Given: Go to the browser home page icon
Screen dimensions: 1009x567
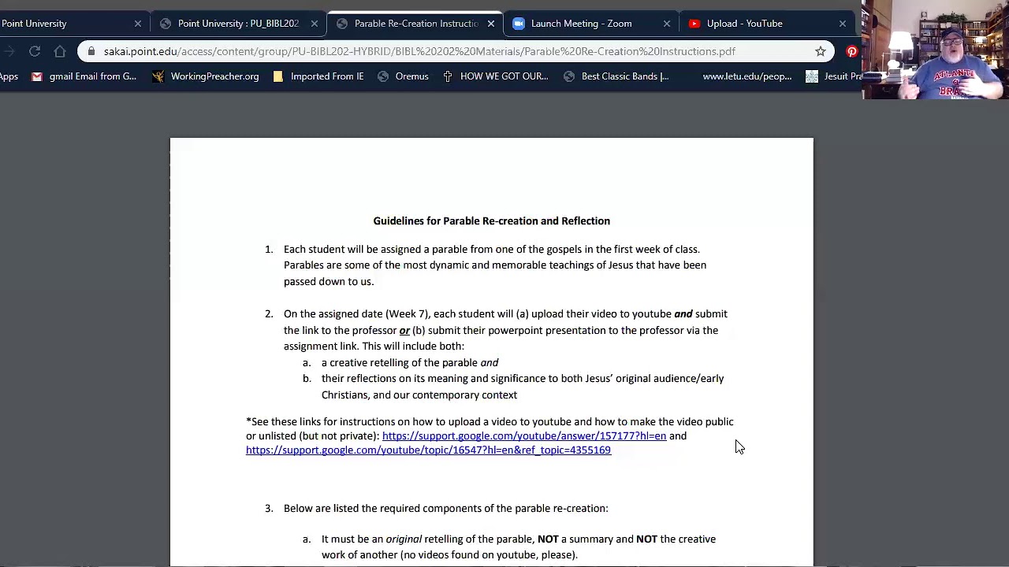Looking at the screenshot, I should tap(60, 51).
